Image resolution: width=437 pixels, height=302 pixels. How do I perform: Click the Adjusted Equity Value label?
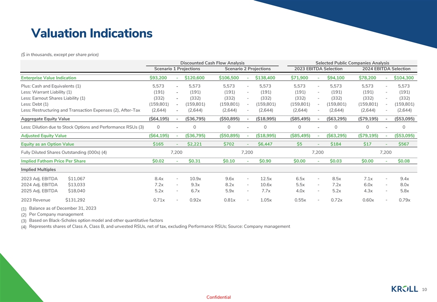coord(44,136)
